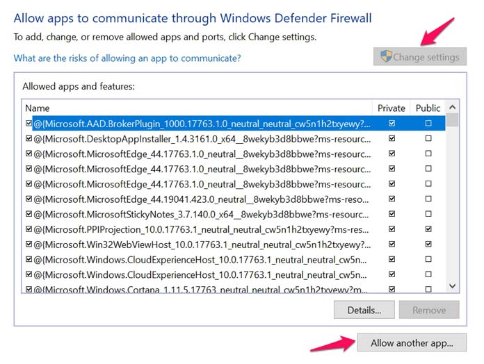Click the Remove button
This screenshot has width=484, height=364.
pos(429,310)
